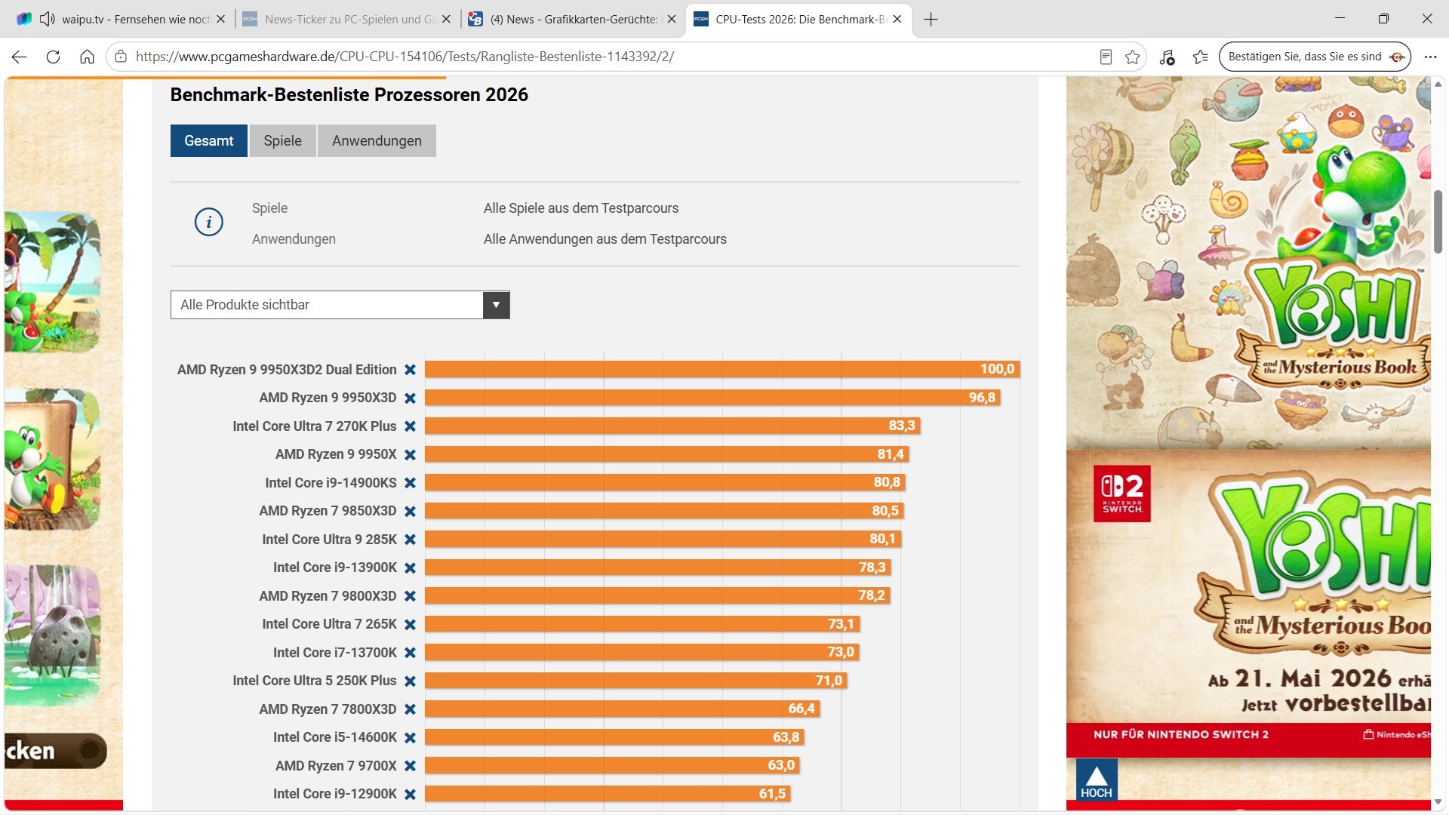1449x815 pixels.
Task: Click the Intel Core i9-14900KS label
Action: click(x=331, y=483)
